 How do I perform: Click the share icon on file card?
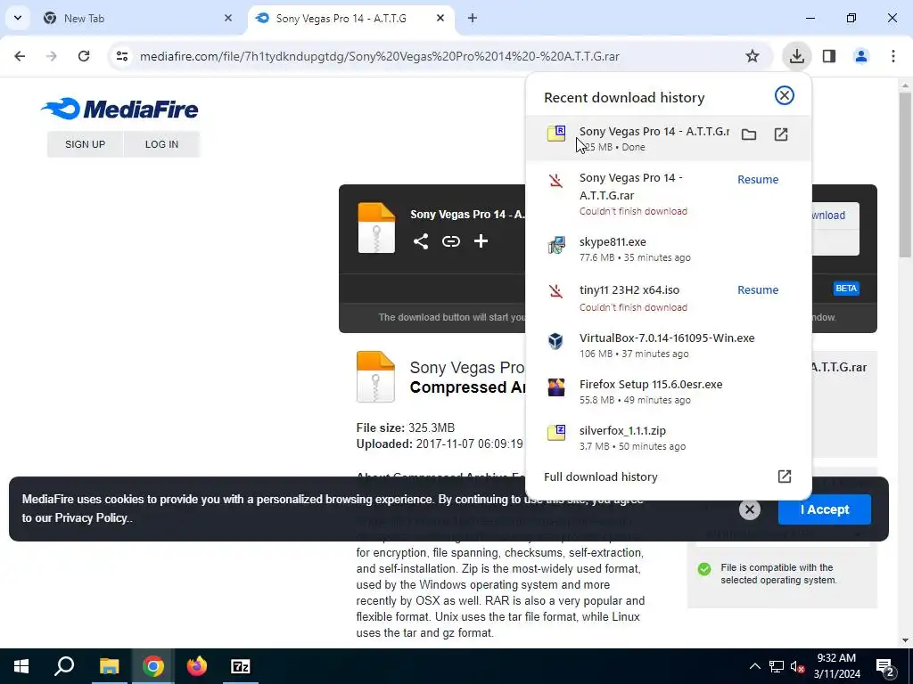[421, 241]
